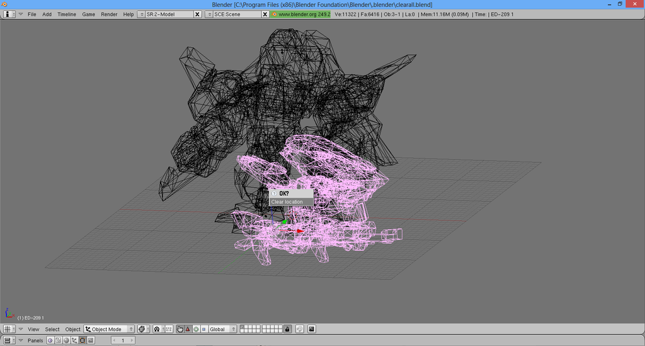Enable the rotate manipulator circle
The width and height of the screenshot is (645, 346).
pos(196,329)
